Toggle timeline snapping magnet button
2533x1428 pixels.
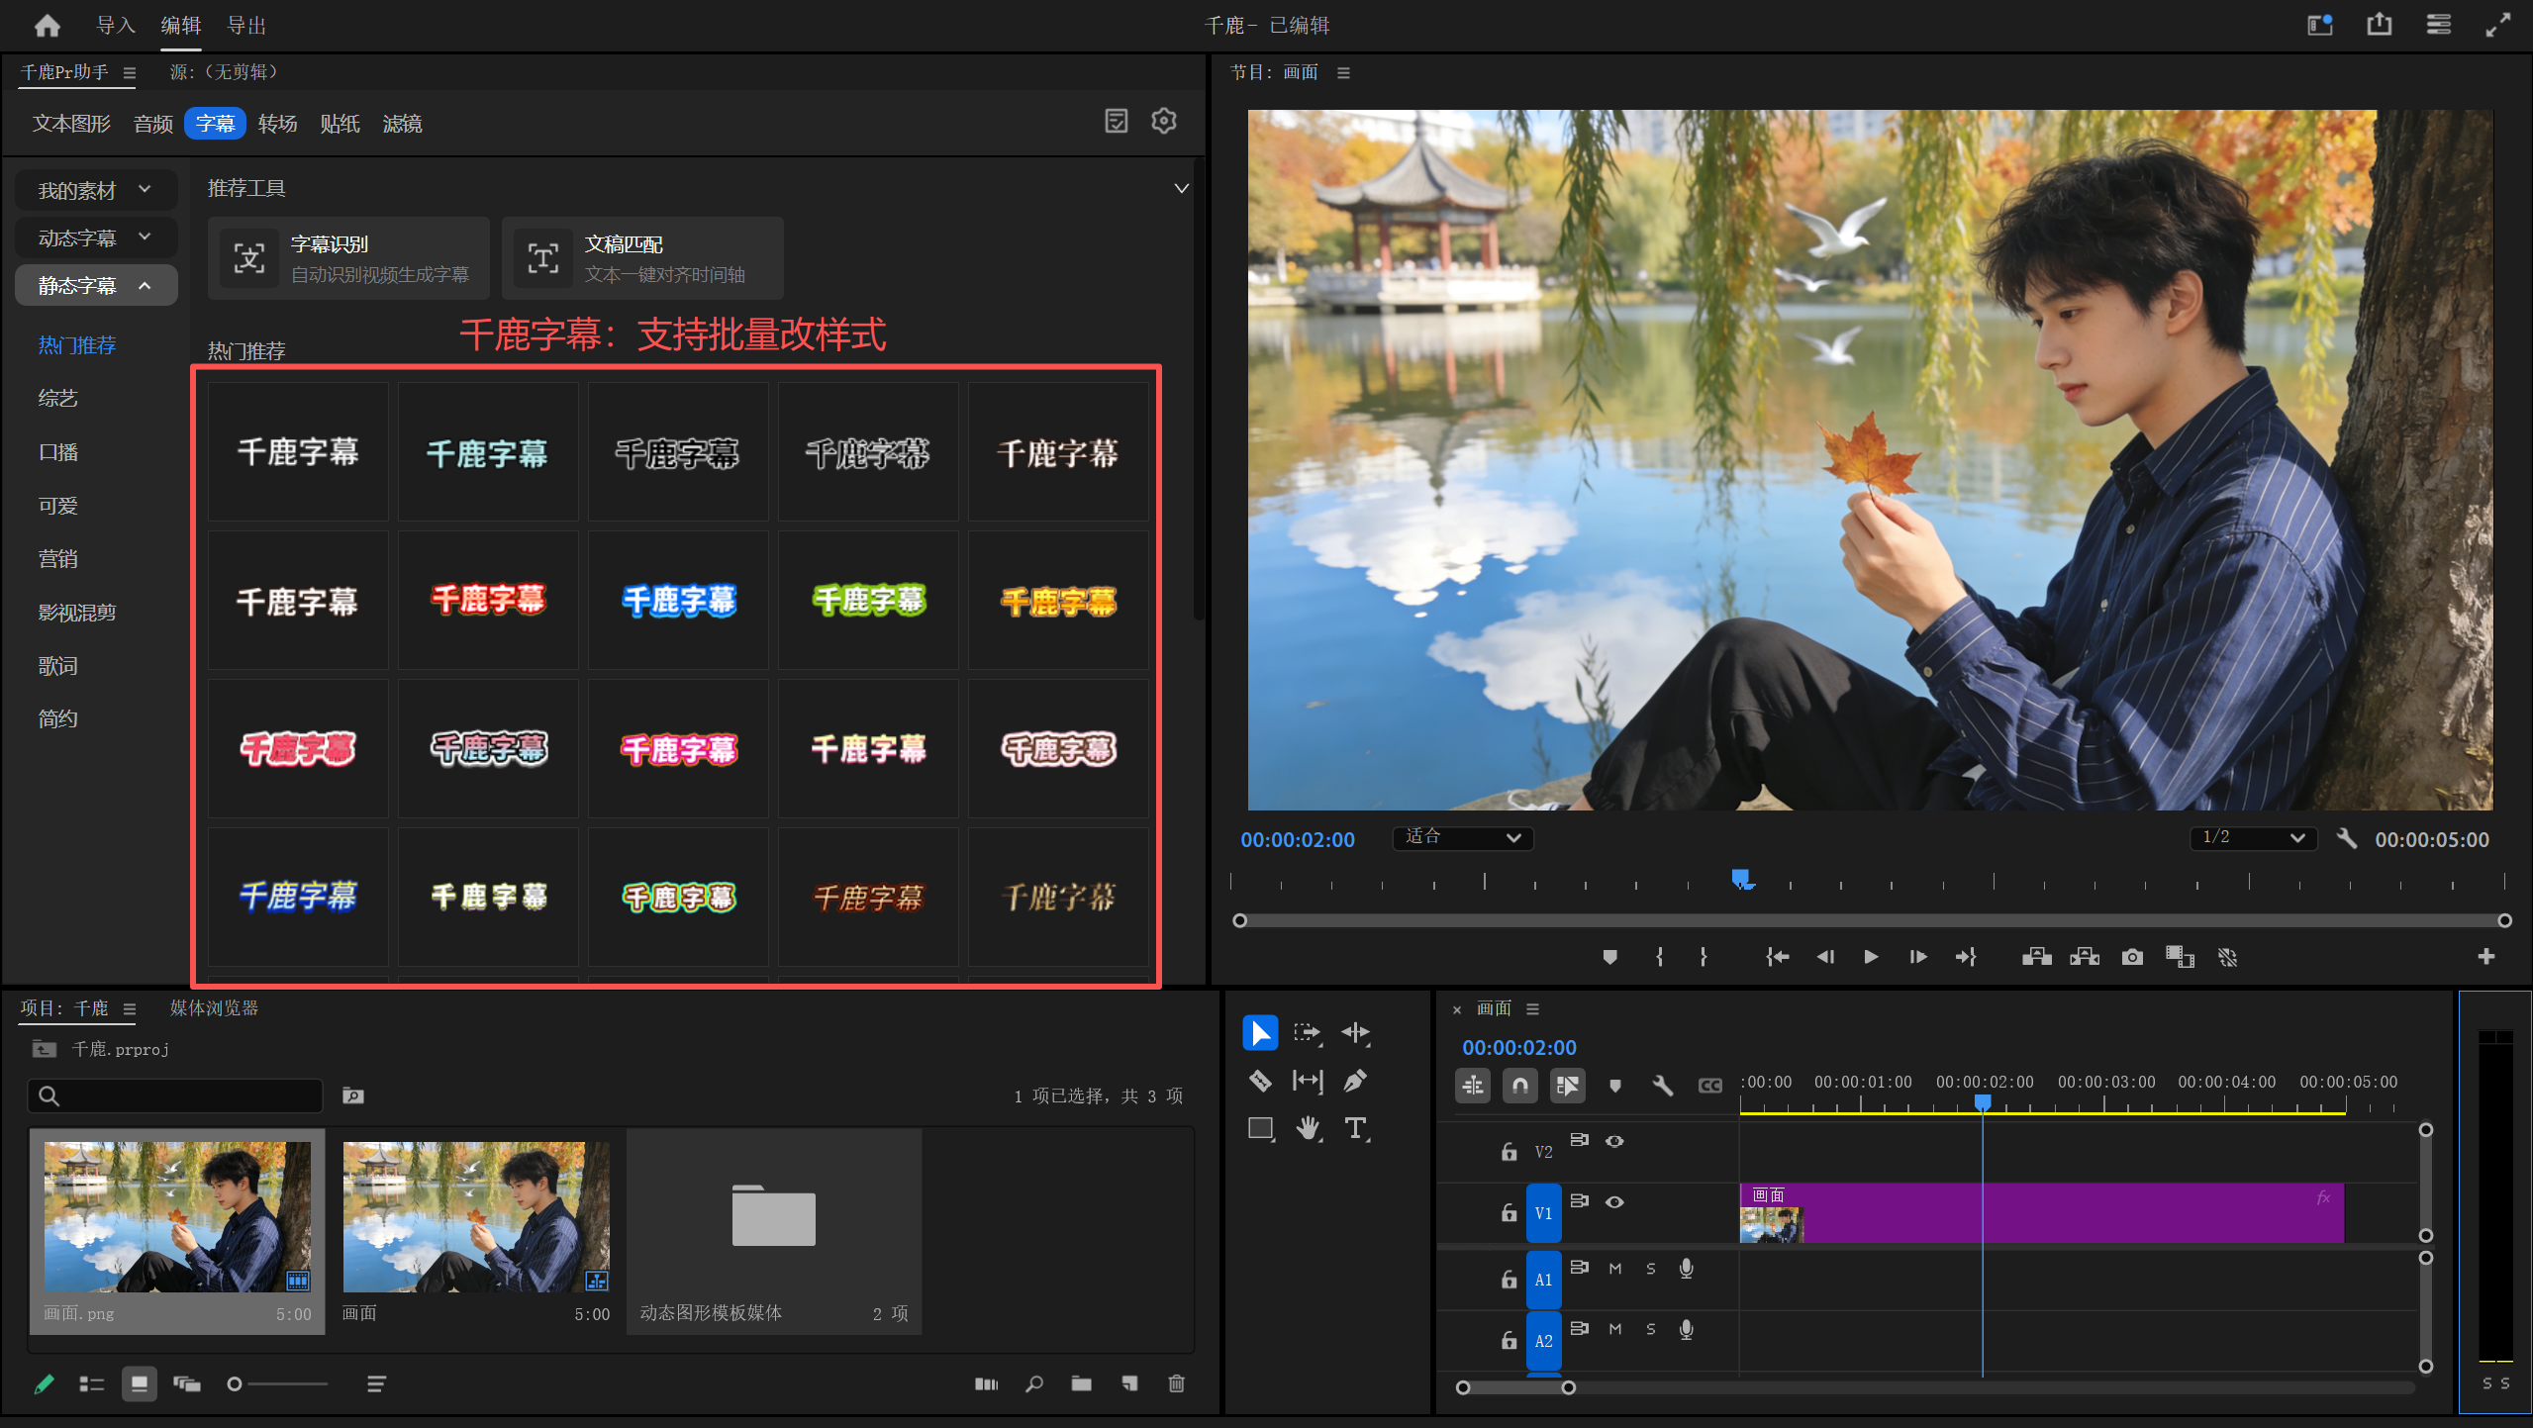click(1519, 1086)
